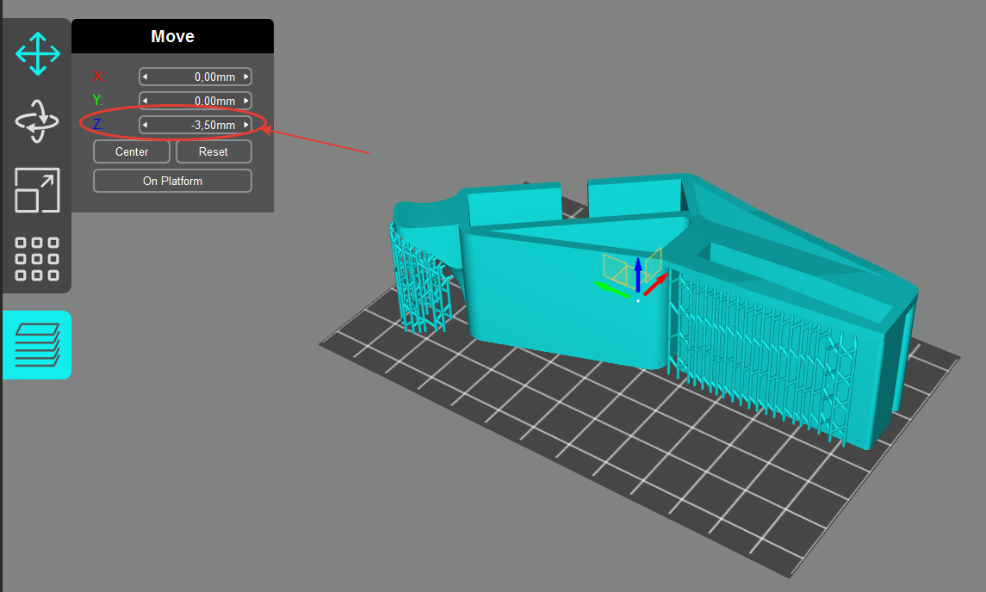Click the Move panel title
The image size is (986, 592).
[x=172, y=36]
